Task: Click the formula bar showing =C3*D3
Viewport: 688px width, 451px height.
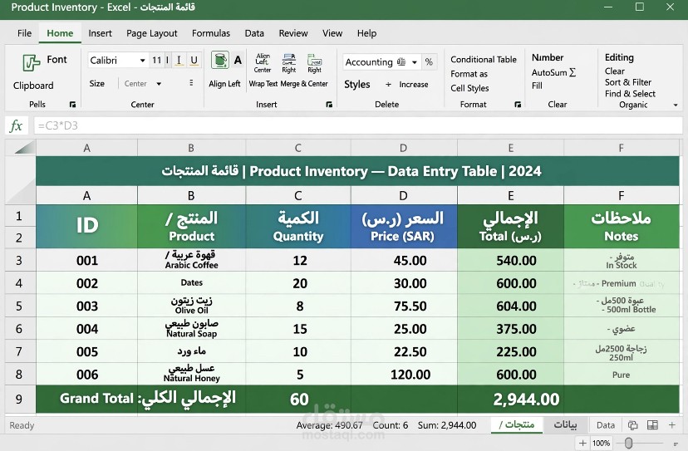Action: coord(357,125)
